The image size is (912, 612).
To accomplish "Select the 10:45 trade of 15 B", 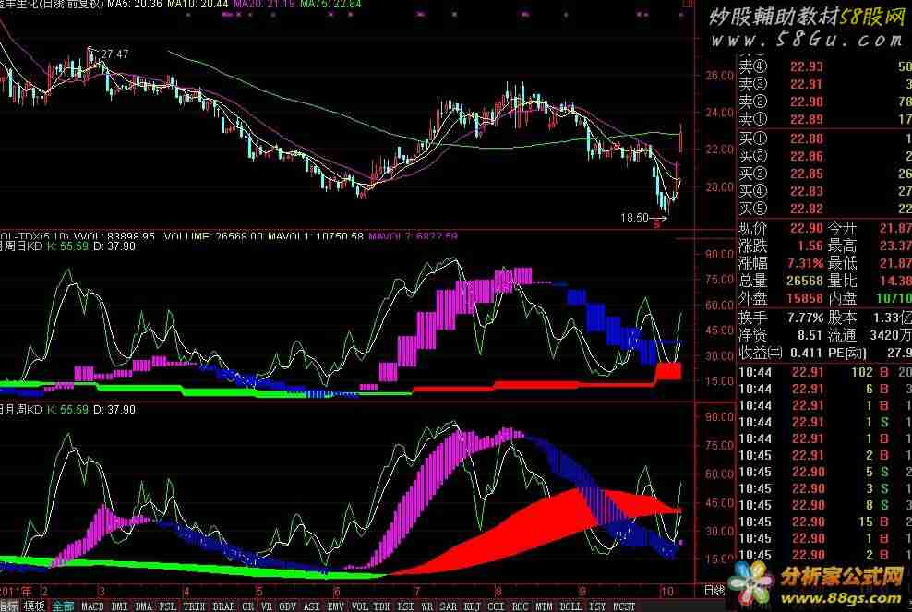I will [x=824, y=522].
